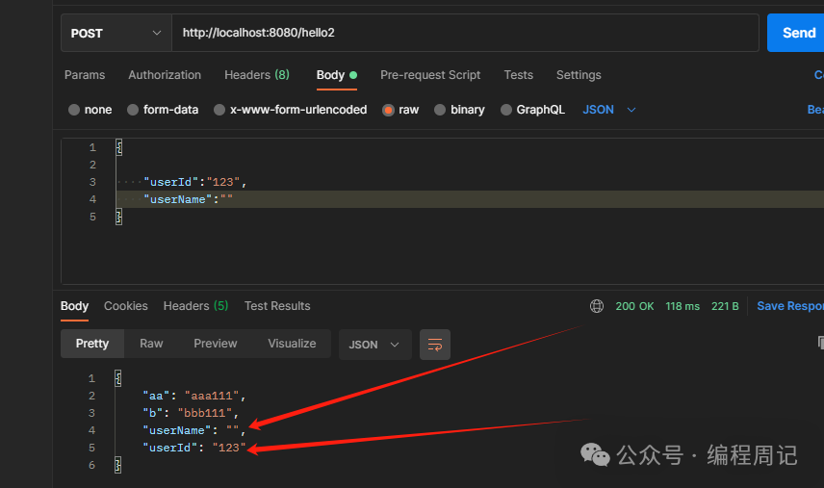824x488 pixels.
Task: Switch to the response Body tab
Action: (x=74, y=306)
